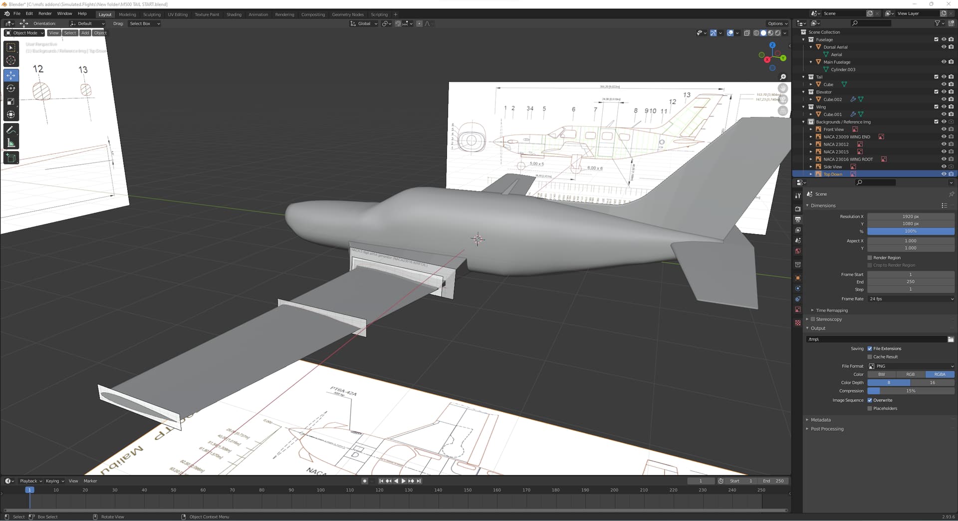Open the Render menu
Image resolution: width=958 pixels, height=521 pixels.
(x=45, y=13)
